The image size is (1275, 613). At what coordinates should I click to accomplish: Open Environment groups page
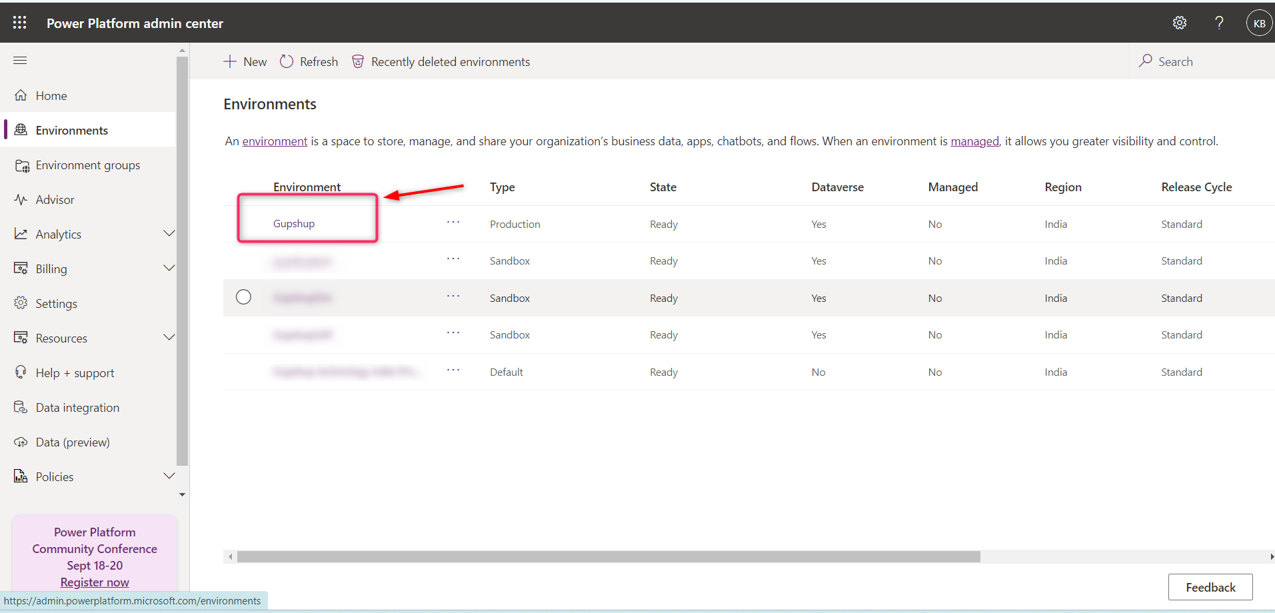pos(89,165)
